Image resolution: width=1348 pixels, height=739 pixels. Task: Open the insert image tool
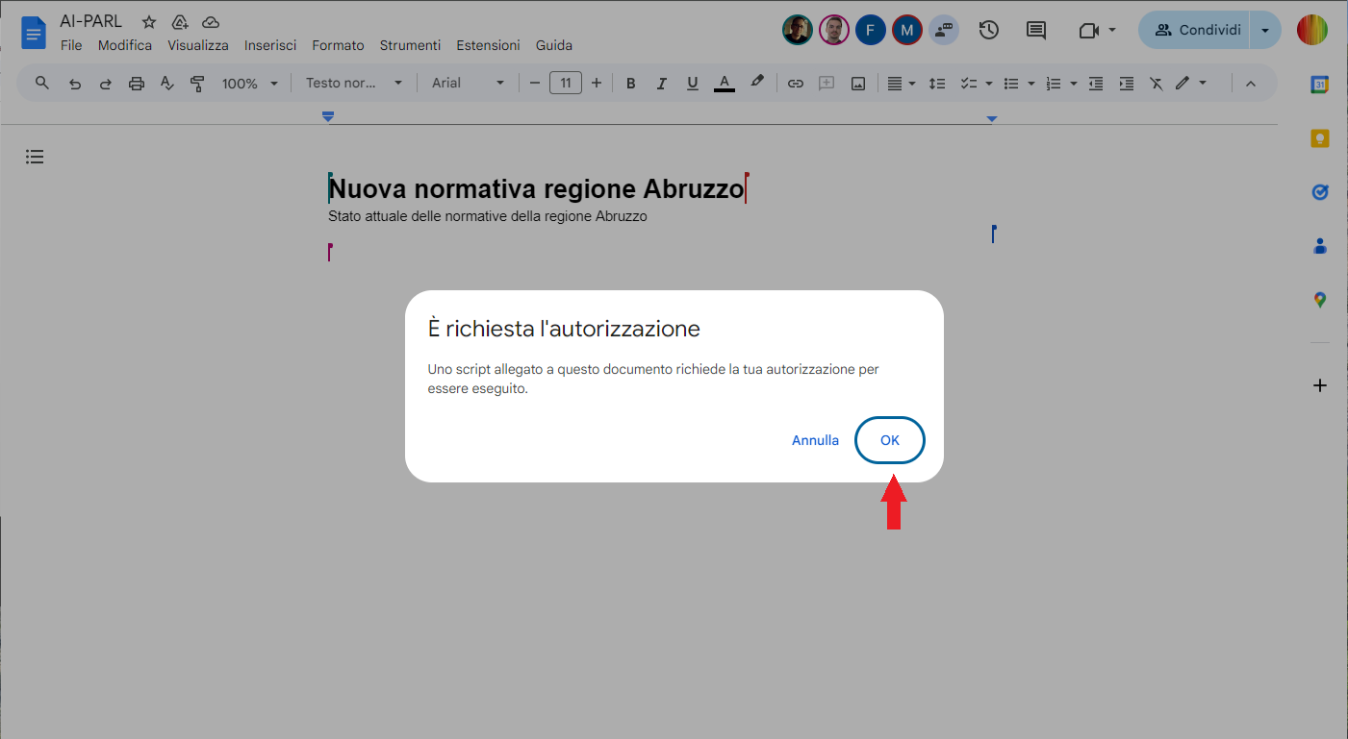[857, 83]
